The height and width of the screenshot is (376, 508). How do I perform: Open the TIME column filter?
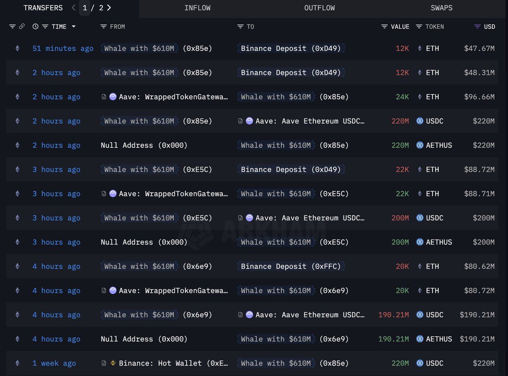pos(45,26)
